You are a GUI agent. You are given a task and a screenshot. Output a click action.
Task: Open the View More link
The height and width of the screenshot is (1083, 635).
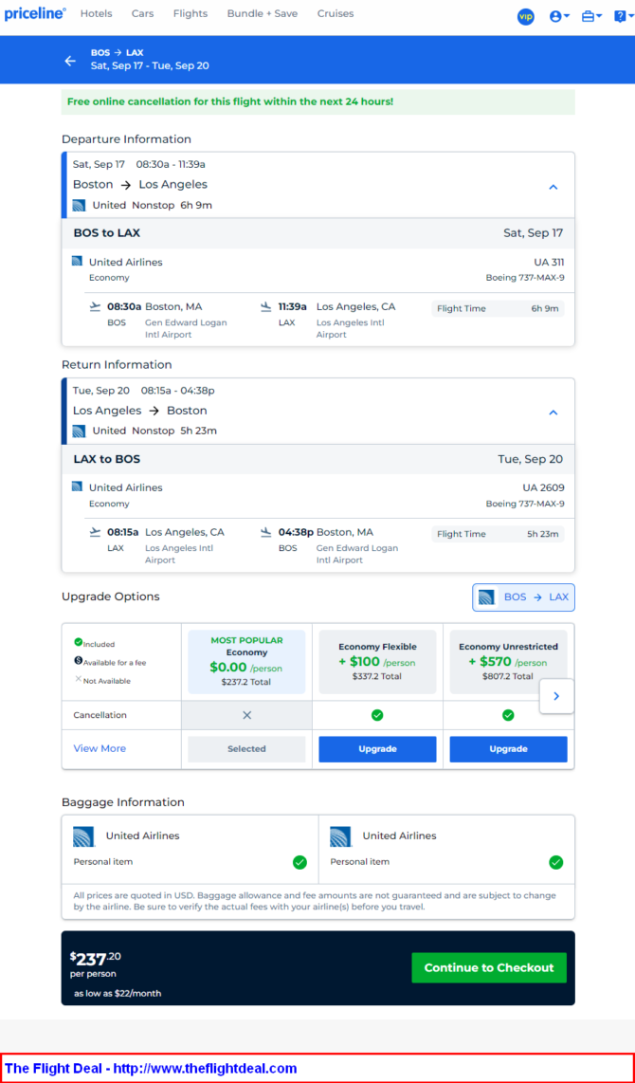point(100,748)
